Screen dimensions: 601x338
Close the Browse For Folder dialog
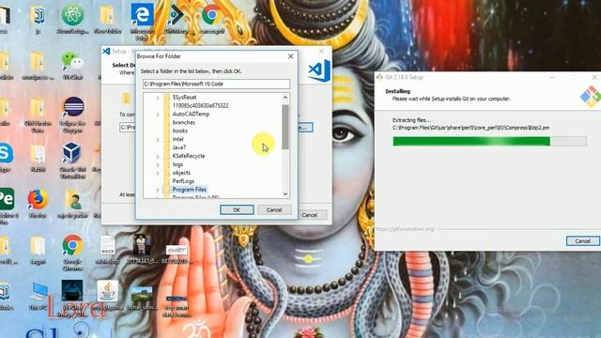[290, 56]
